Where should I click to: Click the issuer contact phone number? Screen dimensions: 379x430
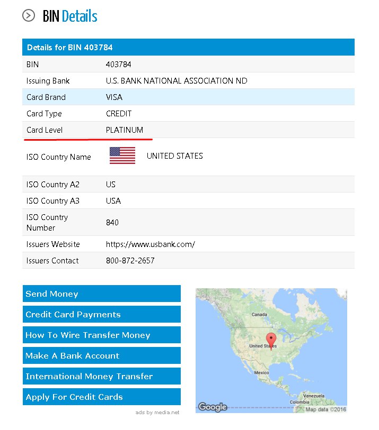pyautogui.click(x=130, y=261)
